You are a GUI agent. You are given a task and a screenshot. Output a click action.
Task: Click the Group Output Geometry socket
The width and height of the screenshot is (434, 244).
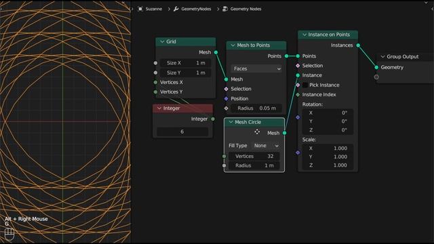tap(376, 67)
